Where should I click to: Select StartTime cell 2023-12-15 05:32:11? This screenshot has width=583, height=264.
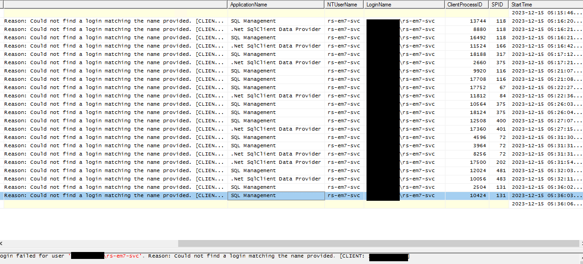tap(546, 179)
